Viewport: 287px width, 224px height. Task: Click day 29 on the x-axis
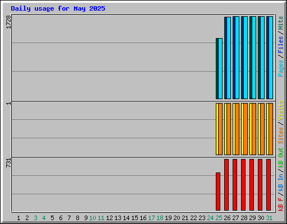point(252,218)
